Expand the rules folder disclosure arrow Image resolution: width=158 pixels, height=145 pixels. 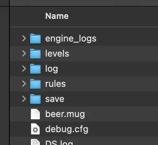click(x=24, y=84)
